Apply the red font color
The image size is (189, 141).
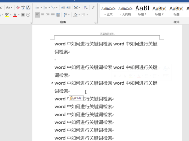[x=15, y=15]
